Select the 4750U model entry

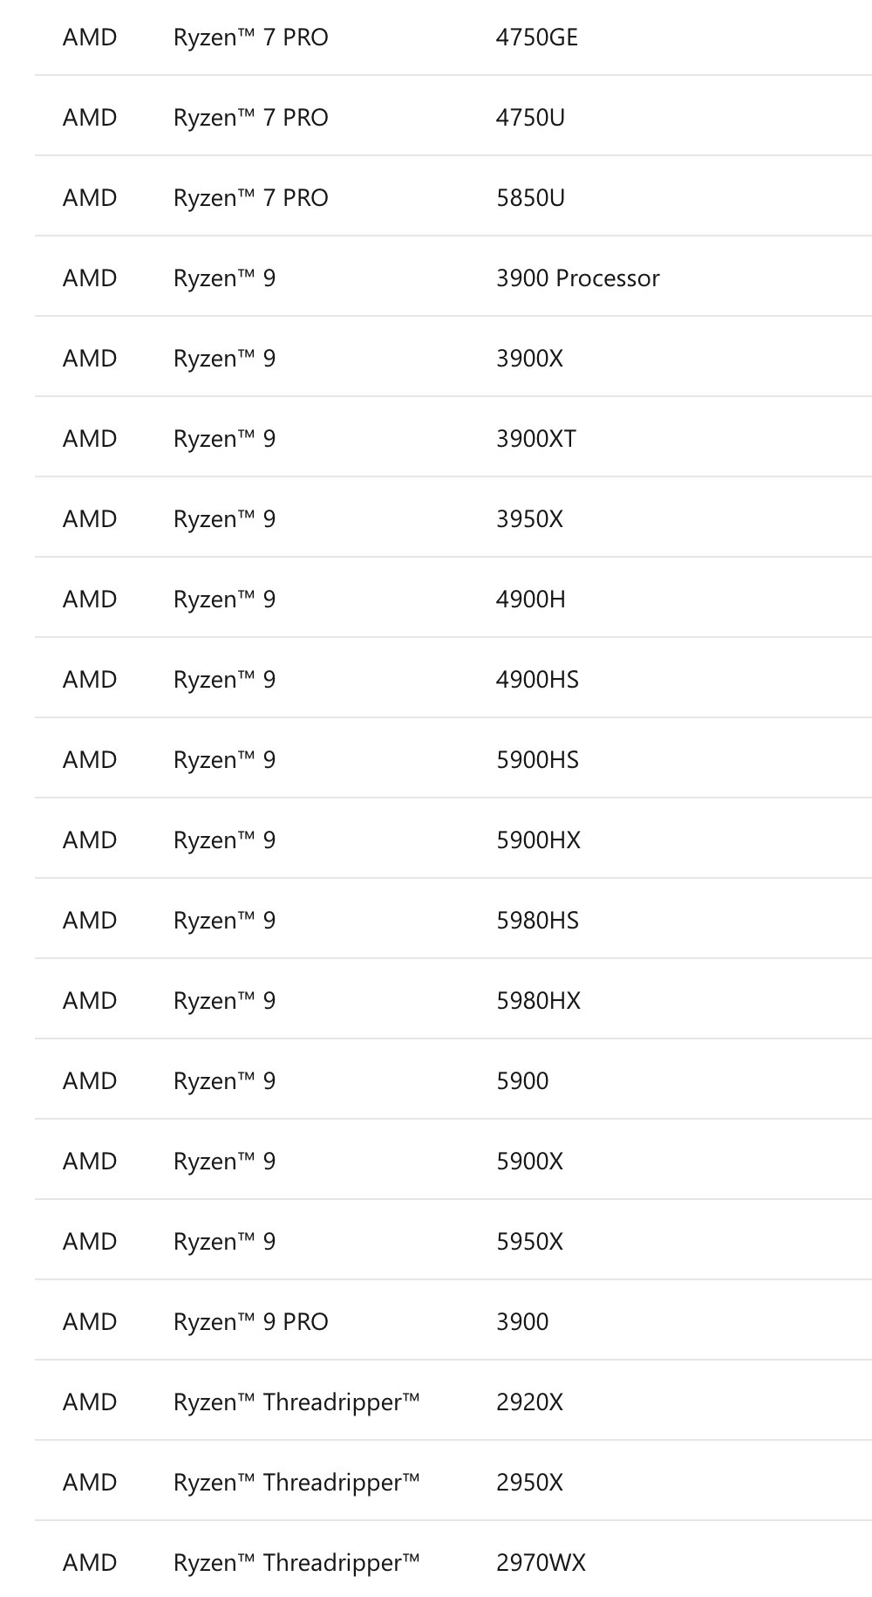[530, 118]
